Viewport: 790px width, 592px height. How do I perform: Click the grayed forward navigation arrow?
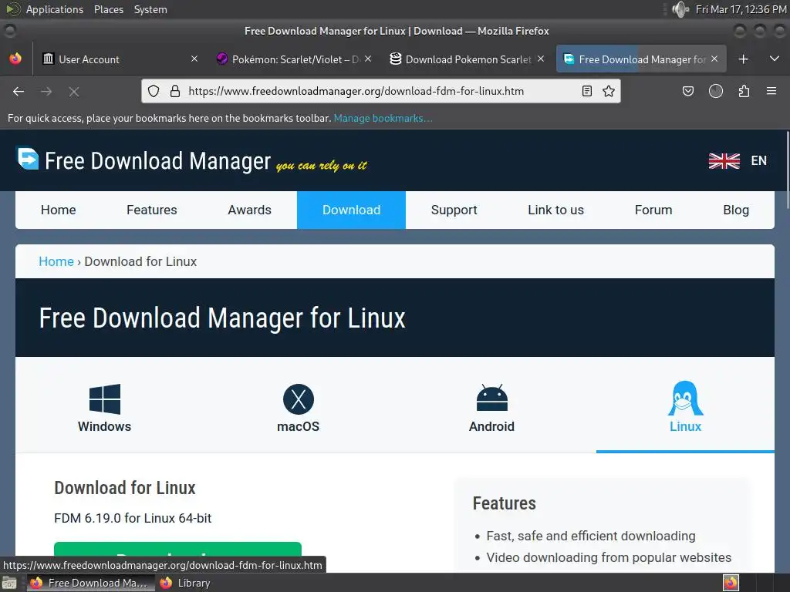click(46, 91)
